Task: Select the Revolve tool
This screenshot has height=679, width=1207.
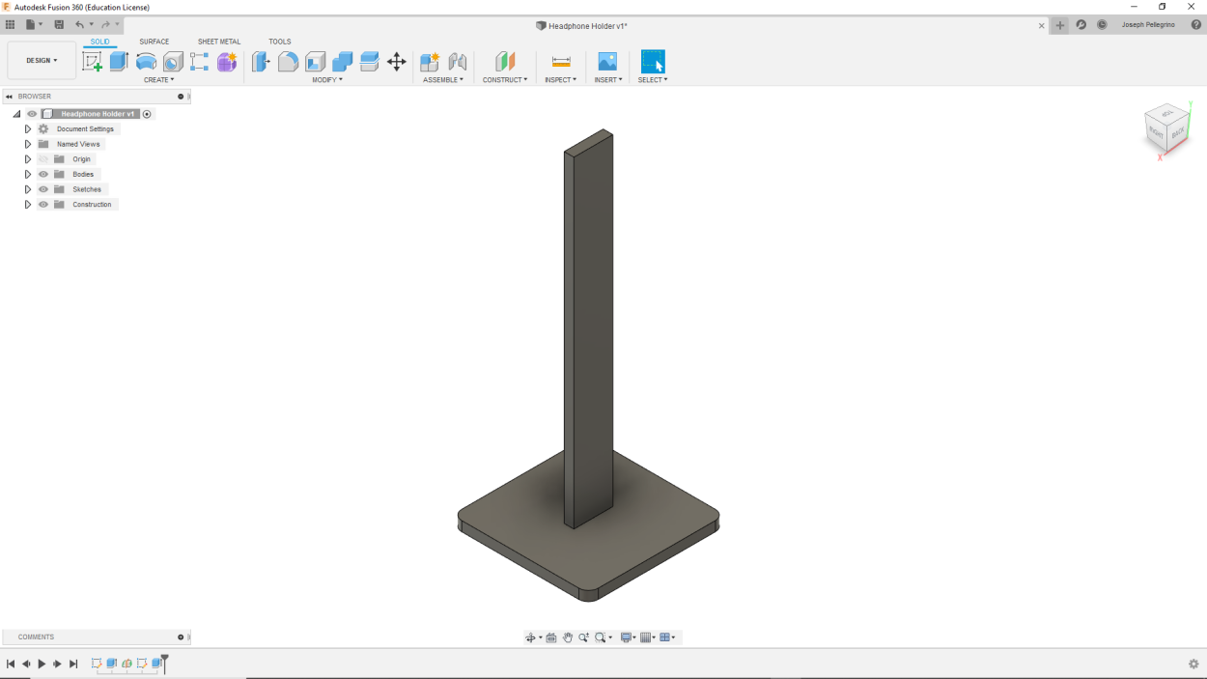Action: click(x=145, y=60)
